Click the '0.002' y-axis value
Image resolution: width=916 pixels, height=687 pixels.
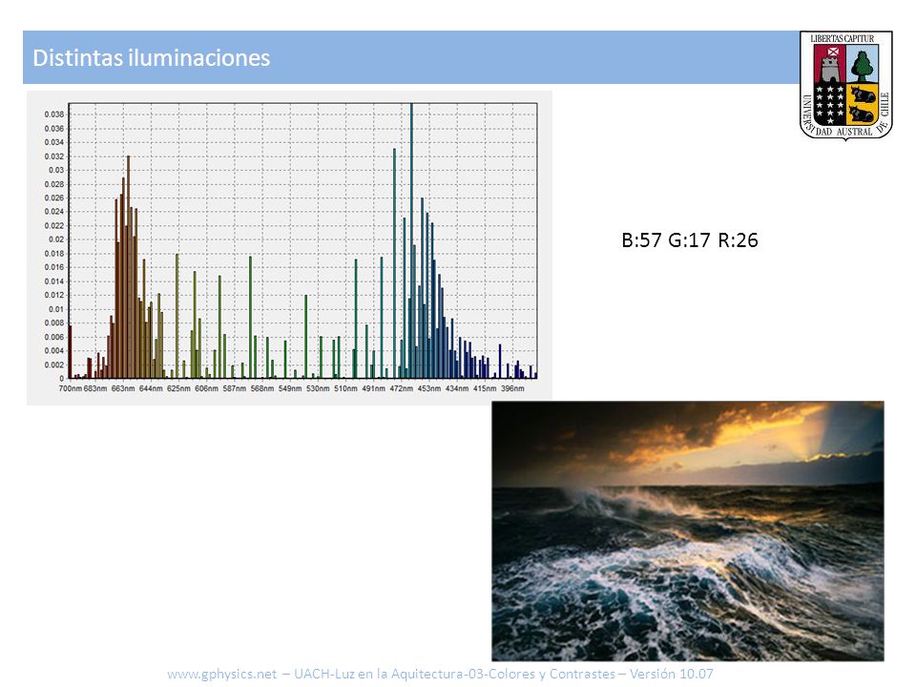(x=54, y=365)
